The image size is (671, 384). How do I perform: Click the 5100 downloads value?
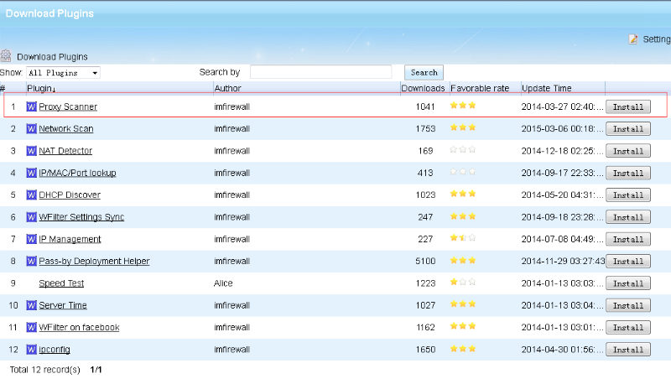[425, 262]
